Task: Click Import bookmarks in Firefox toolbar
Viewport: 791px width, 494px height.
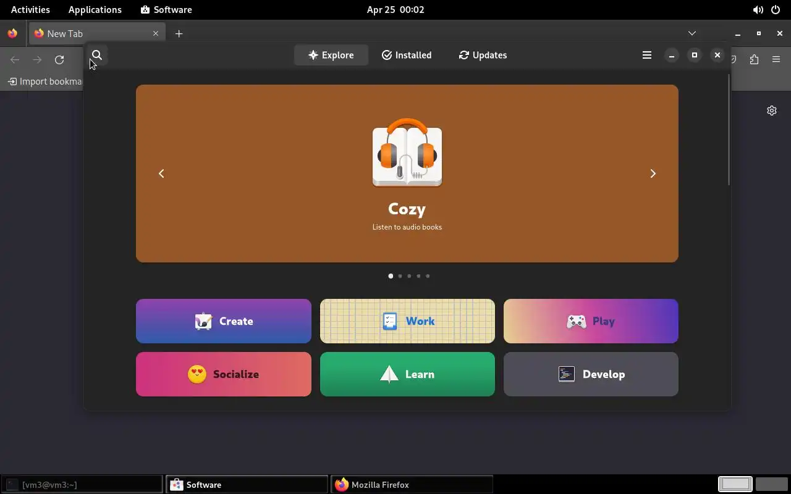Action: [x=45, y=82]
